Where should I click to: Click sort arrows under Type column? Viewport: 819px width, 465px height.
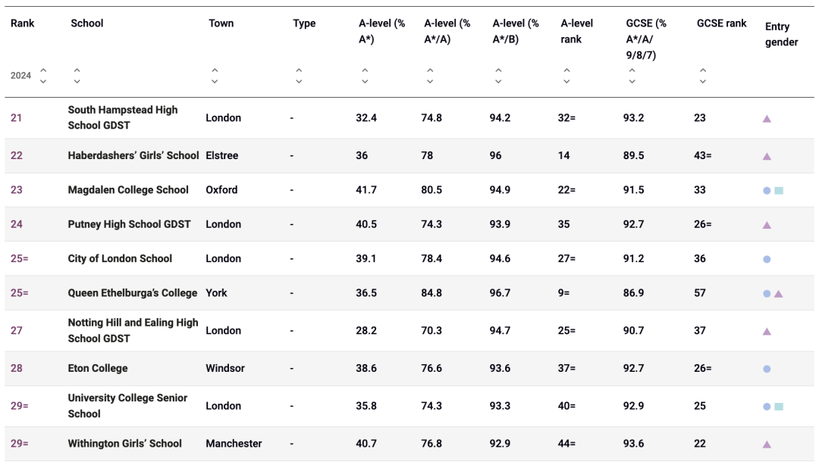(x=299, y=76)
